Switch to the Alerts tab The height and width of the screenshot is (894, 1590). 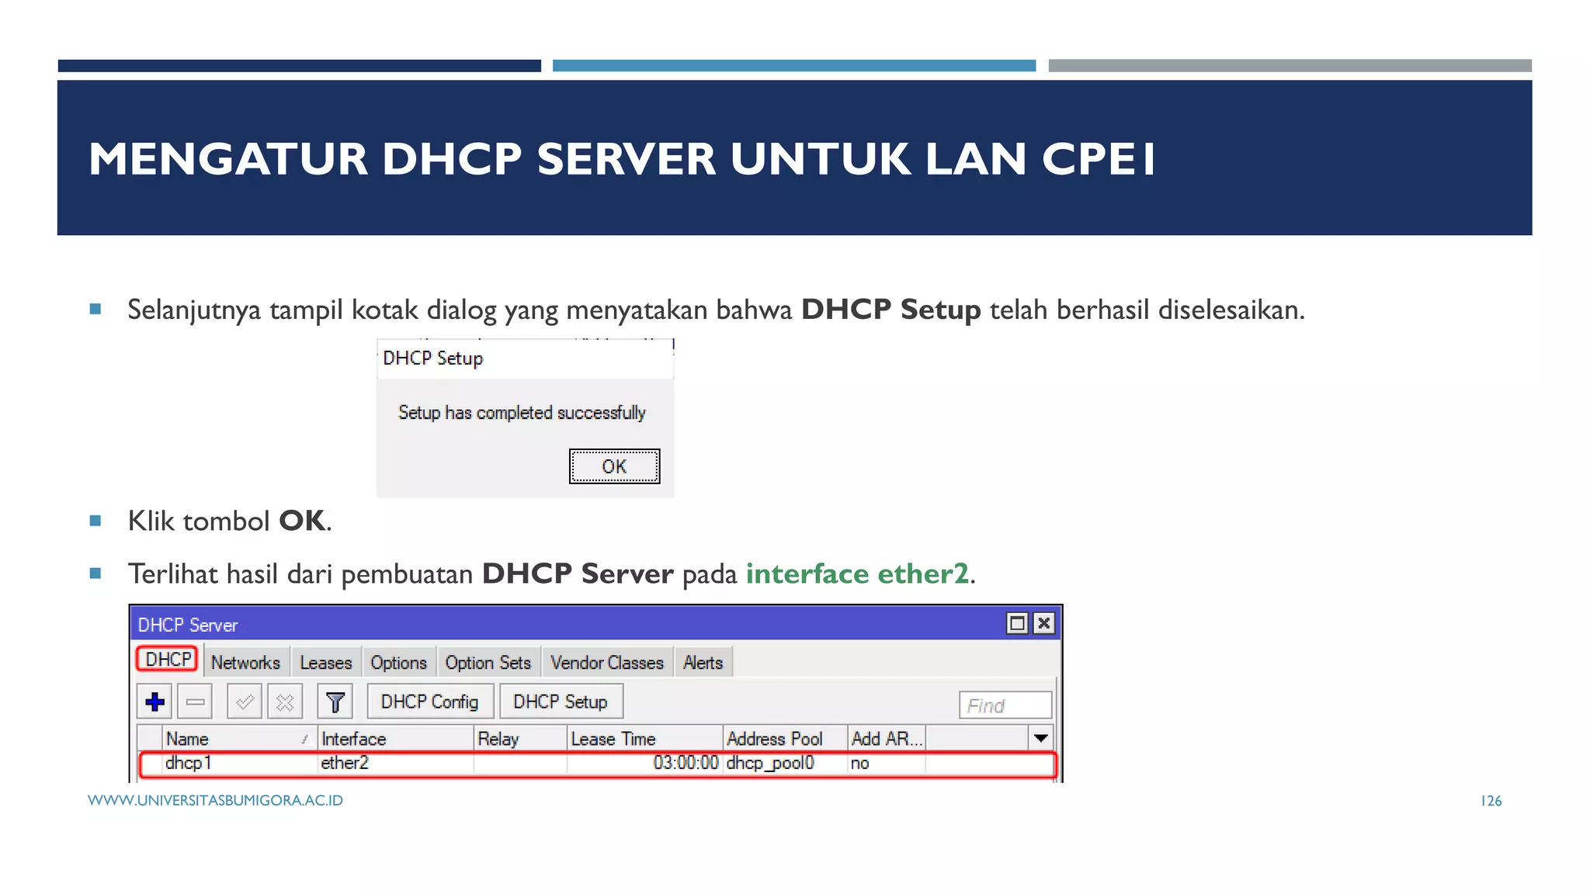(x=703, y=663)
